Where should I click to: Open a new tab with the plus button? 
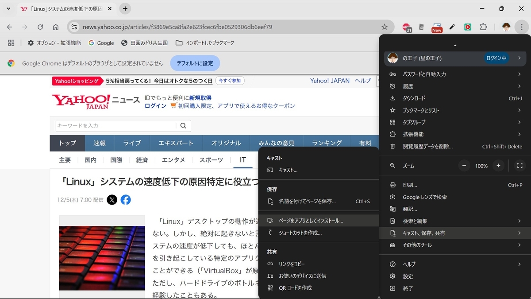tap(125, 8)
